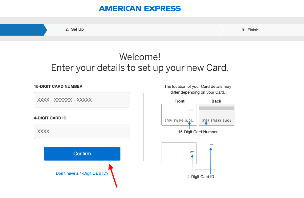
Task: Select the '3. Finish' progress step
Action: coord(250,30)
